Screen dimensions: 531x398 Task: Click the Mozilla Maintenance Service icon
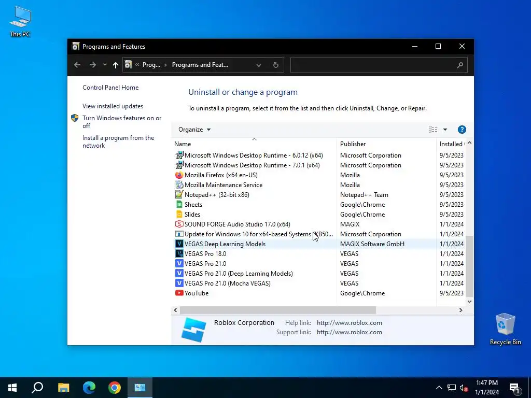[x=179, y=185]
